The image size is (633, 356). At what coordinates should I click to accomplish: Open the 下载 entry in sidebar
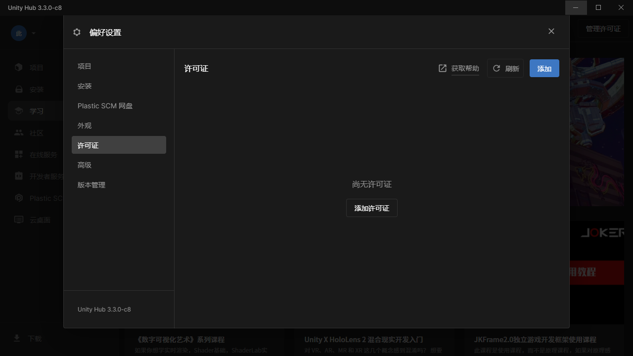[35, 338]
